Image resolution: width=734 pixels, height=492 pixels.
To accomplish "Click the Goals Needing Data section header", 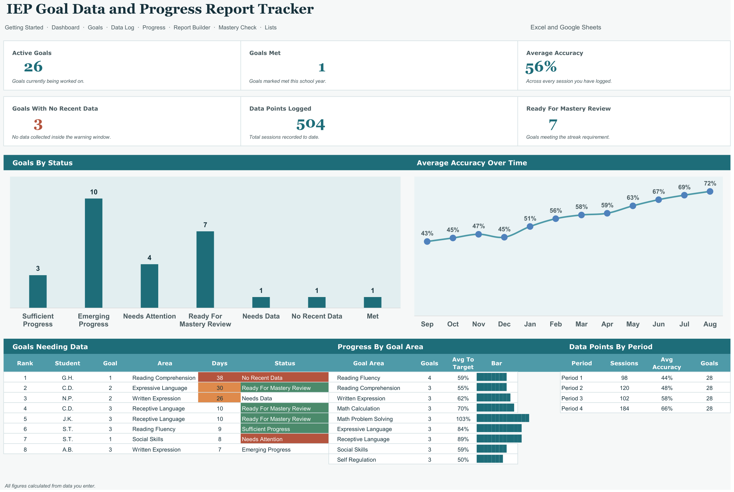I will pyautogui.click(x=50, y=347).
